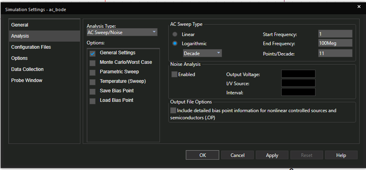The width and height of the screenshot is (366, 170).
Task: Expand the Decade sweep dropdown
Action: point(202,53)
